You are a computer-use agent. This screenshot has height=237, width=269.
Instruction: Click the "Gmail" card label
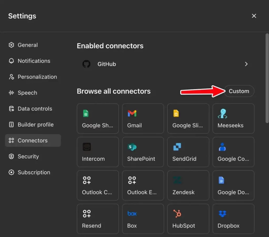134,125
